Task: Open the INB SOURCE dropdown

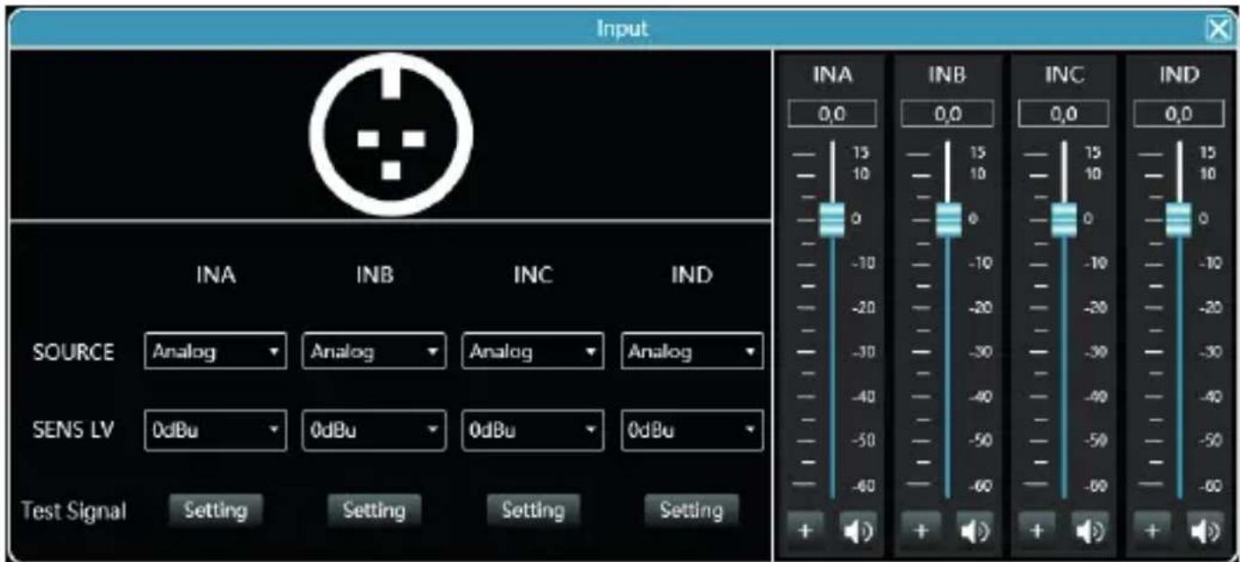Action: point(374,352)
